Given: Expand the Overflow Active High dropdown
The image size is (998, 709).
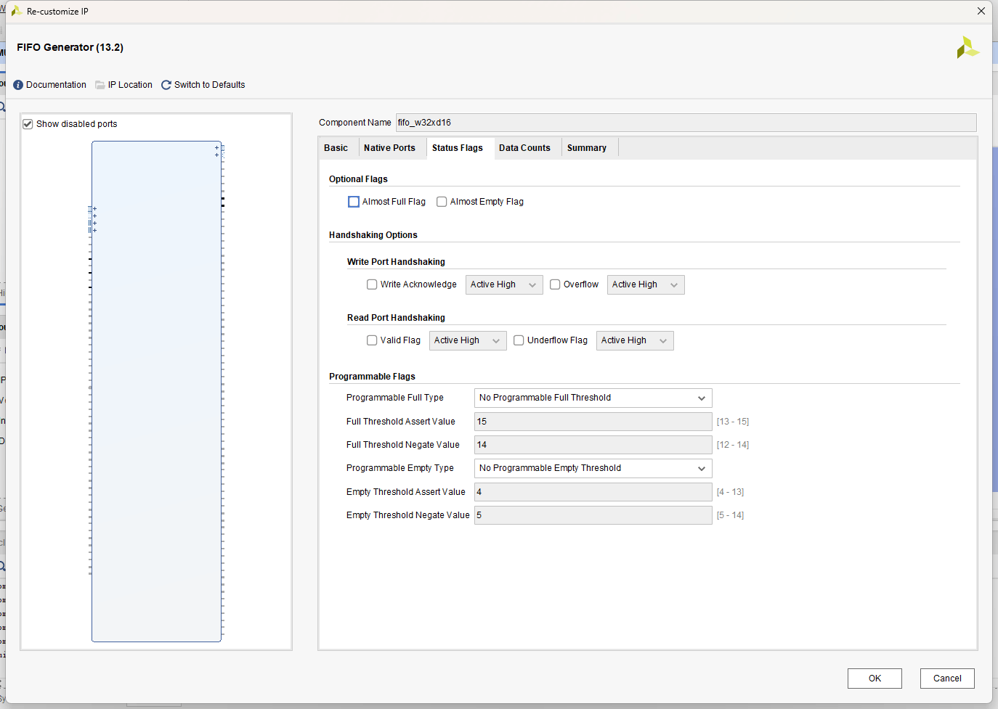Looking at the screenshot, I should pos(645,284).
